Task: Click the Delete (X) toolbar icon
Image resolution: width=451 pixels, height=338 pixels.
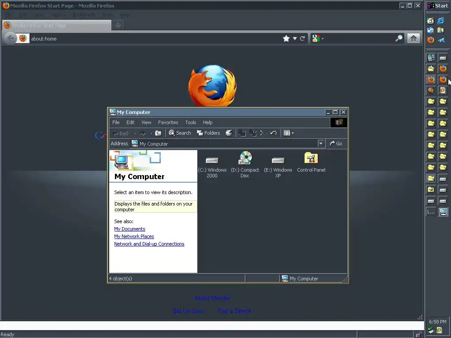Action: (x=262, y=133)
